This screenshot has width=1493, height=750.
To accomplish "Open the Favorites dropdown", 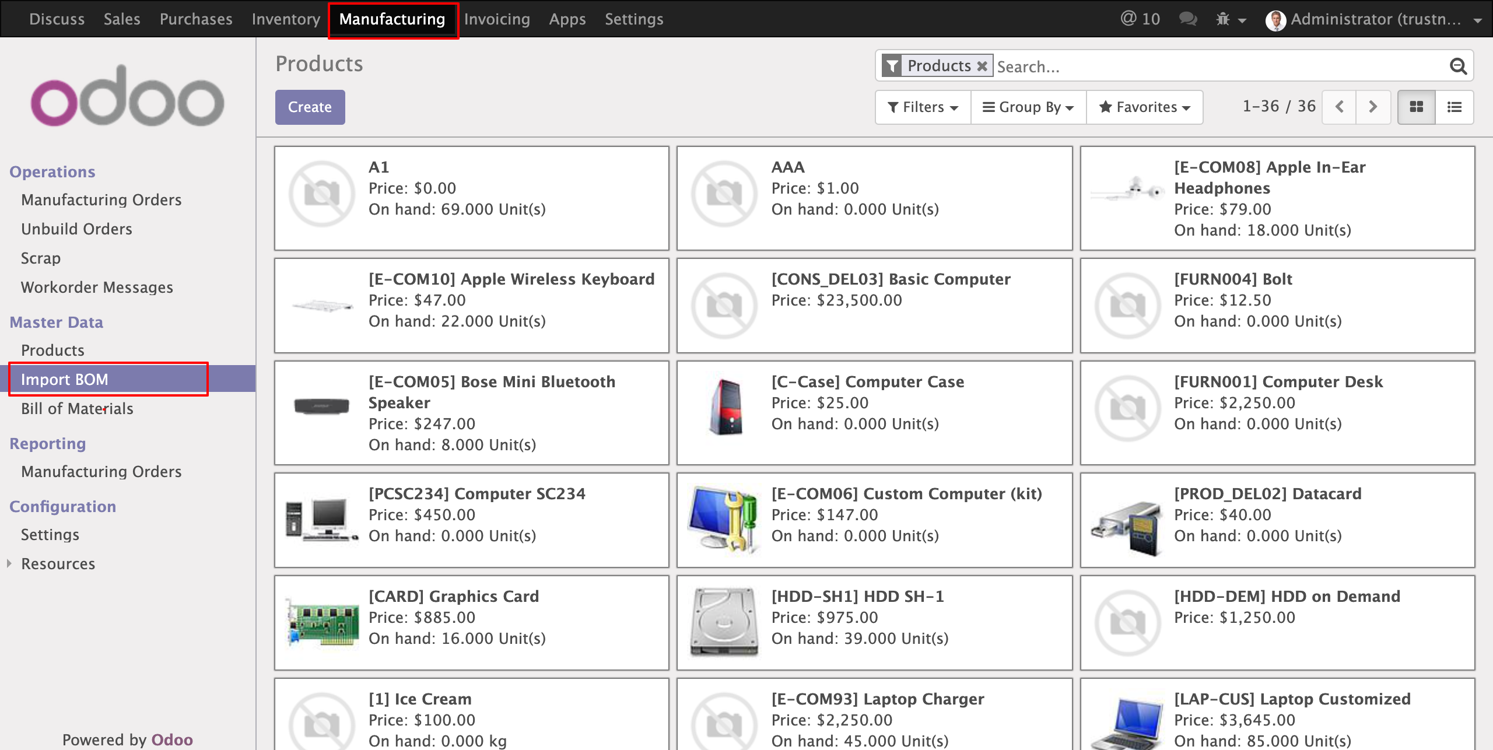I will (x=1144, y=107).
